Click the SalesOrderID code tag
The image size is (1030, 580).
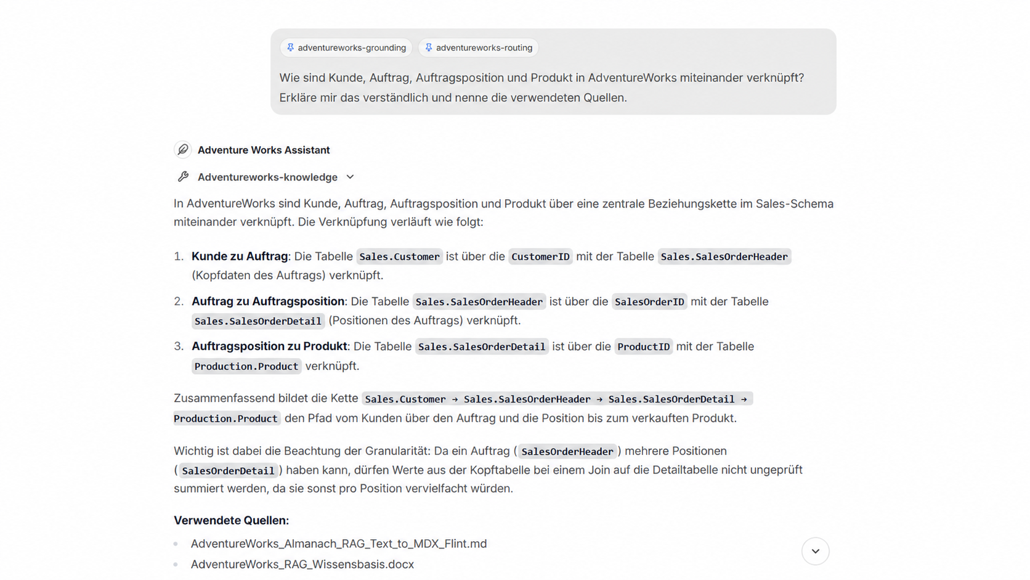pos(649,301)
